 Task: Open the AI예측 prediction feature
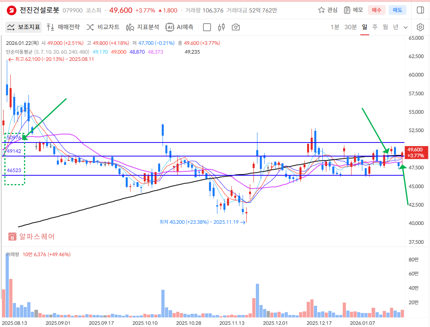click(180, 27)
